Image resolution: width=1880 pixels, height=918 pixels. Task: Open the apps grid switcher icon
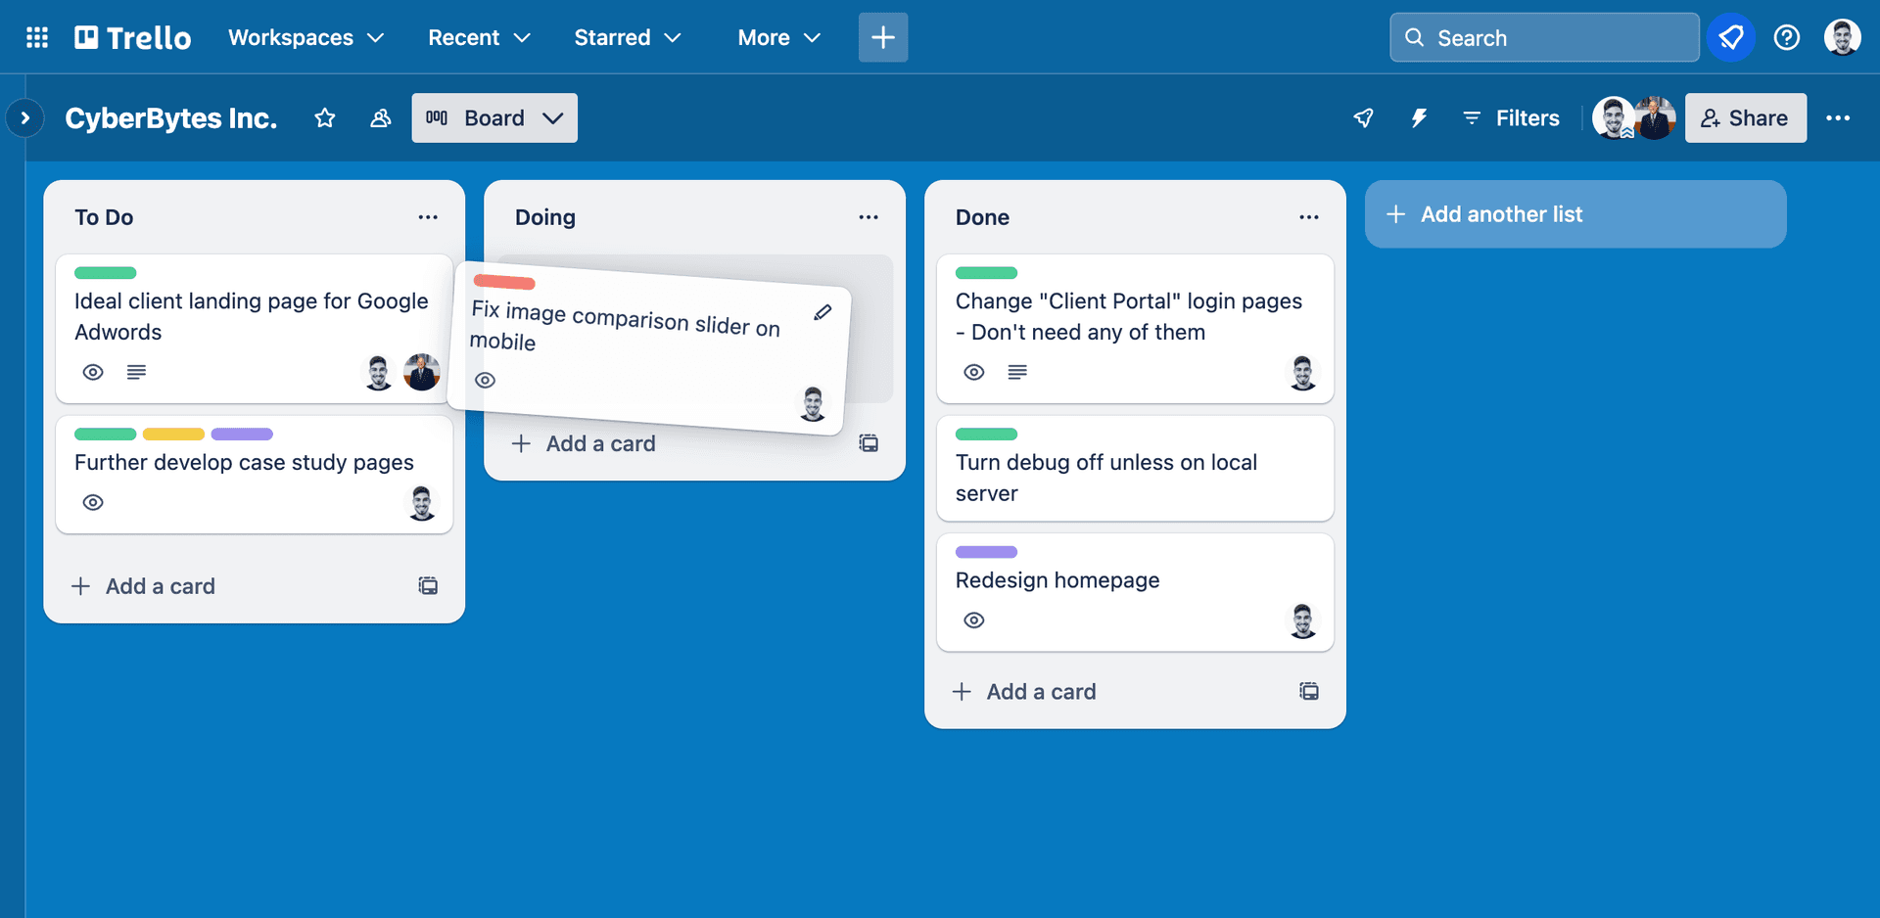(37, 37)
